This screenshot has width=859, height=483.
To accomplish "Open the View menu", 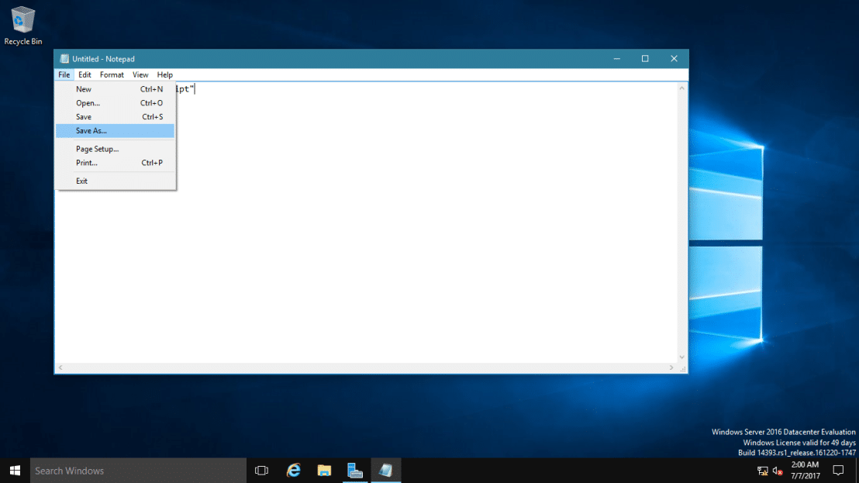I will click(x=140, y=74).
